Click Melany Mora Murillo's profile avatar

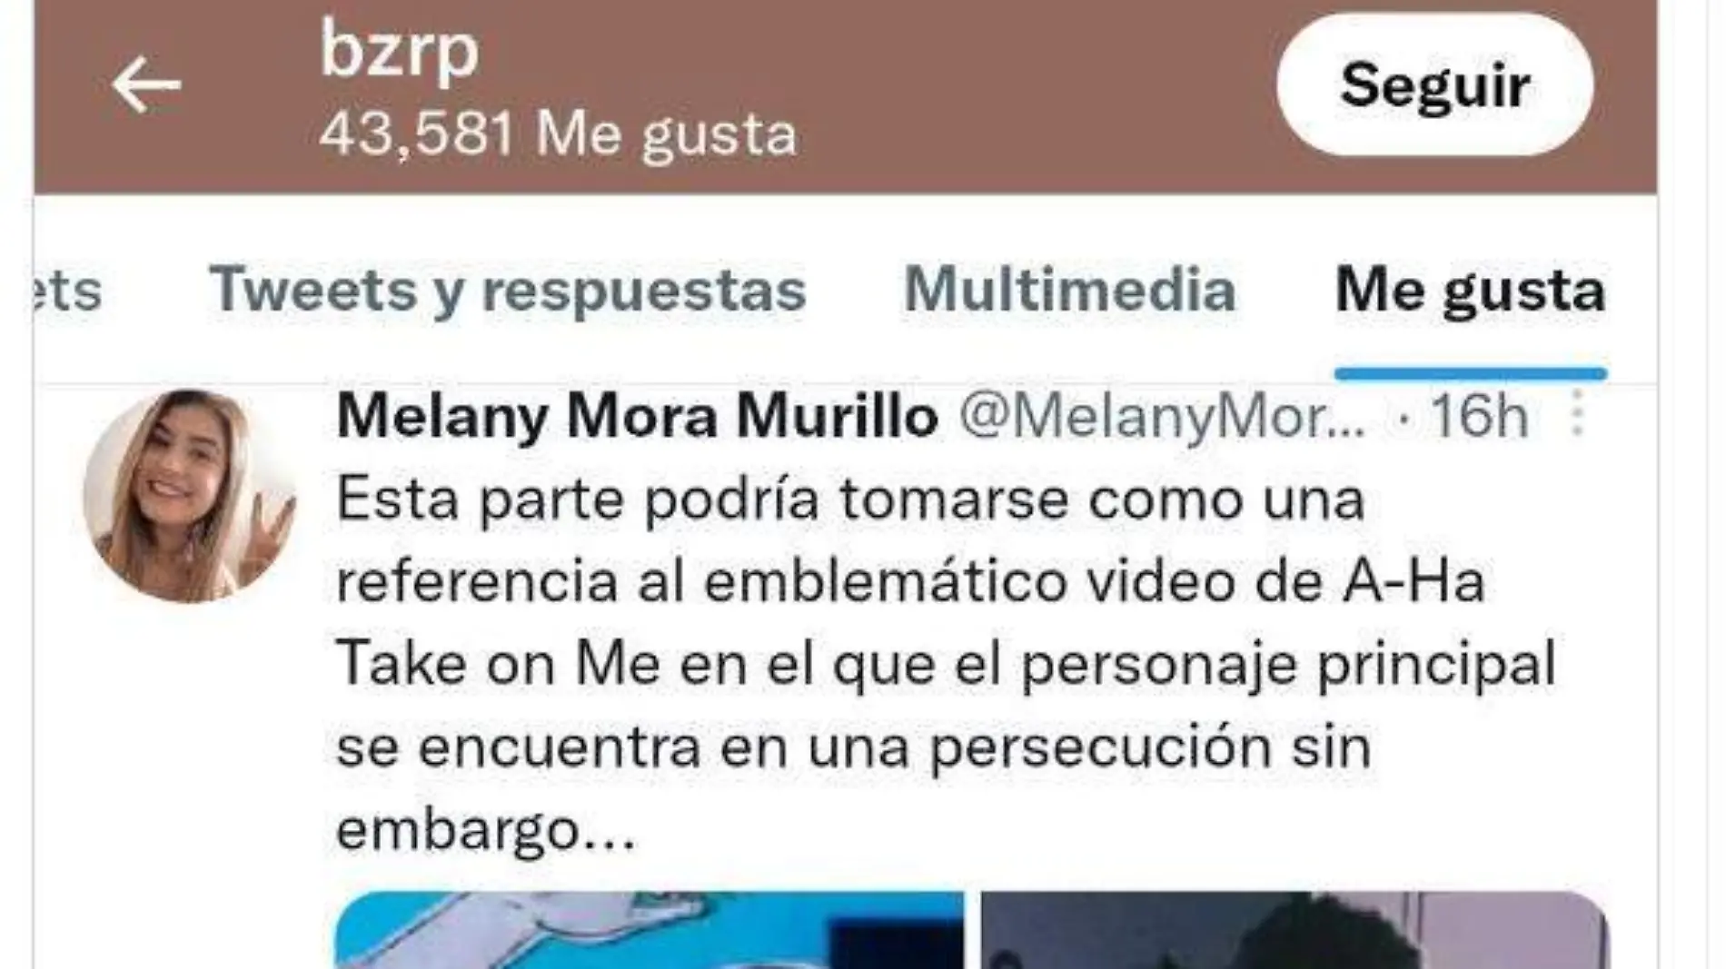click(x=189, y=496)
